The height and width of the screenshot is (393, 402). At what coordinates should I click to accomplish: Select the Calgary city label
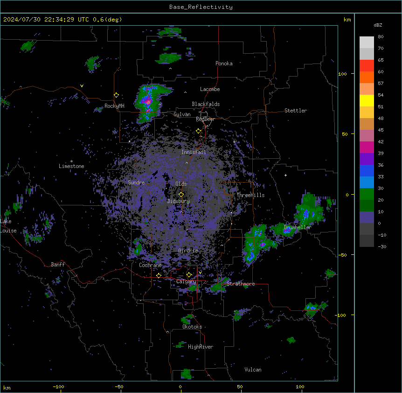click(187, 281)
